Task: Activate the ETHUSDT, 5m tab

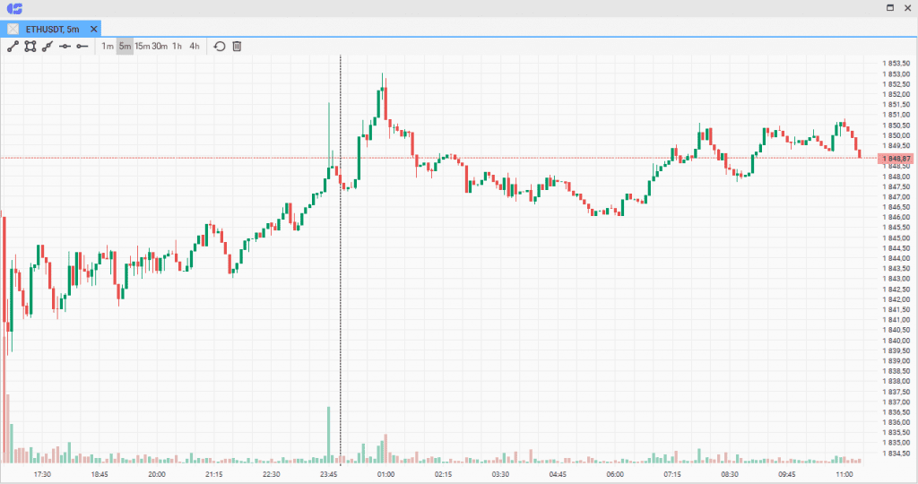Action: [54, 29]
